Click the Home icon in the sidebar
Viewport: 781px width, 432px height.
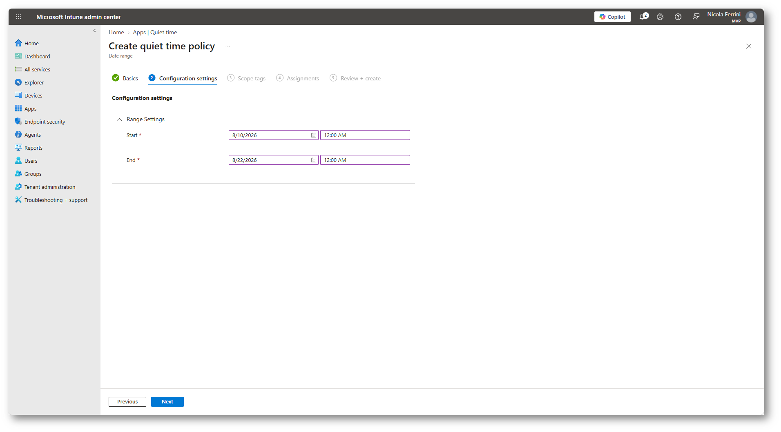tap(18, 43)
